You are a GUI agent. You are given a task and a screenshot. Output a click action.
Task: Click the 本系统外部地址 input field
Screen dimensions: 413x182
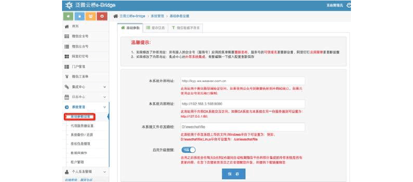pos(243,81)
